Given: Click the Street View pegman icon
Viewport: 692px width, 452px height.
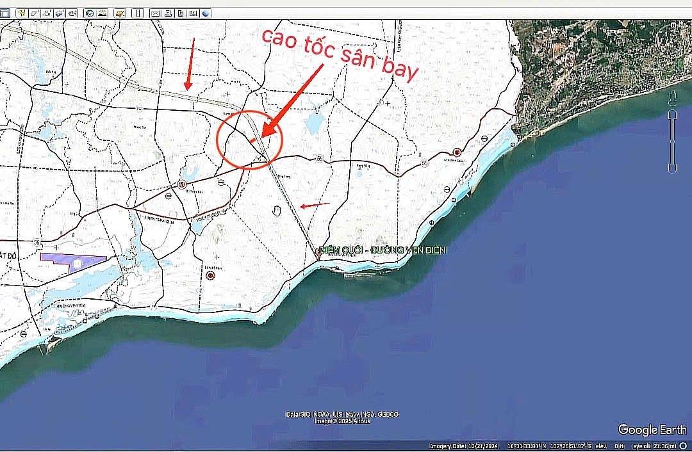Looking at the screenshot, I should pos(672,99).
